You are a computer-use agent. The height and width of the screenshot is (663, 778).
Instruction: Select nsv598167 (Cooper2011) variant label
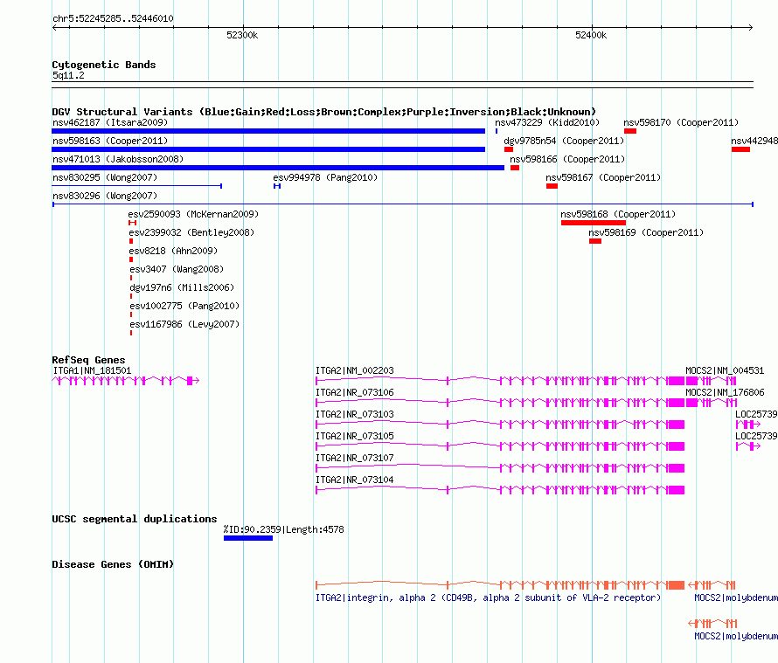coord(603,177)
